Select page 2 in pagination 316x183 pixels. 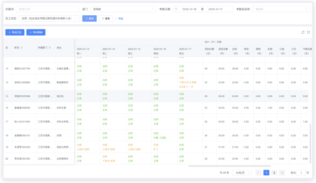[274, 173]
